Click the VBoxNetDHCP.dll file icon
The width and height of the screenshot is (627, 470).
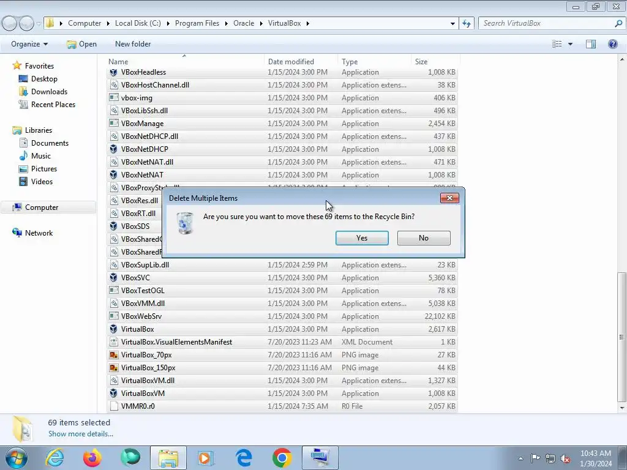click(x=113, y=136)
